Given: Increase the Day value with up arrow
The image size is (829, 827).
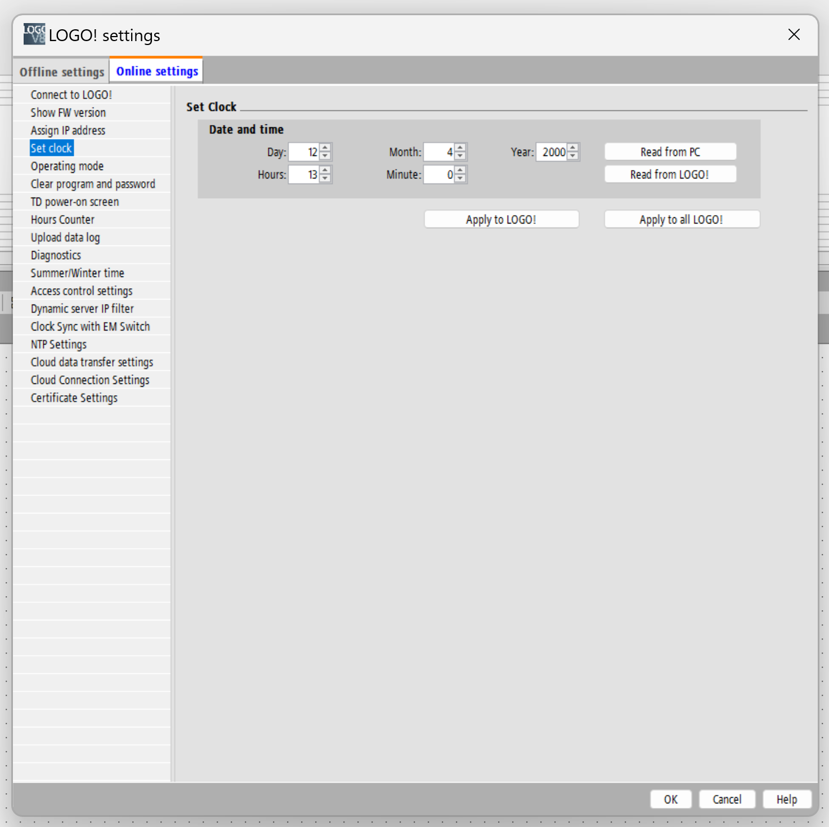Looking at the screenshot, I should pos(325,147).
